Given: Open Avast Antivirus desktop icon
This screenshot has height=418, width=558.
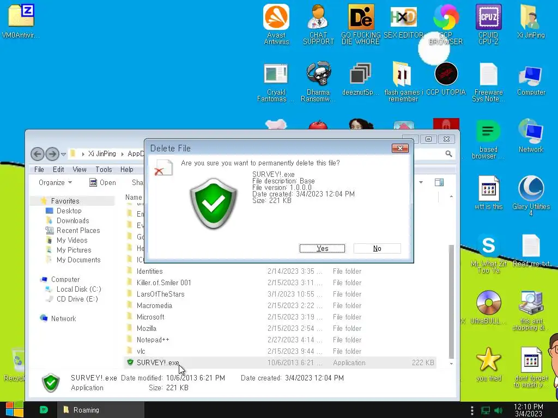Looking at the screenshot, I should click(276, 24).
